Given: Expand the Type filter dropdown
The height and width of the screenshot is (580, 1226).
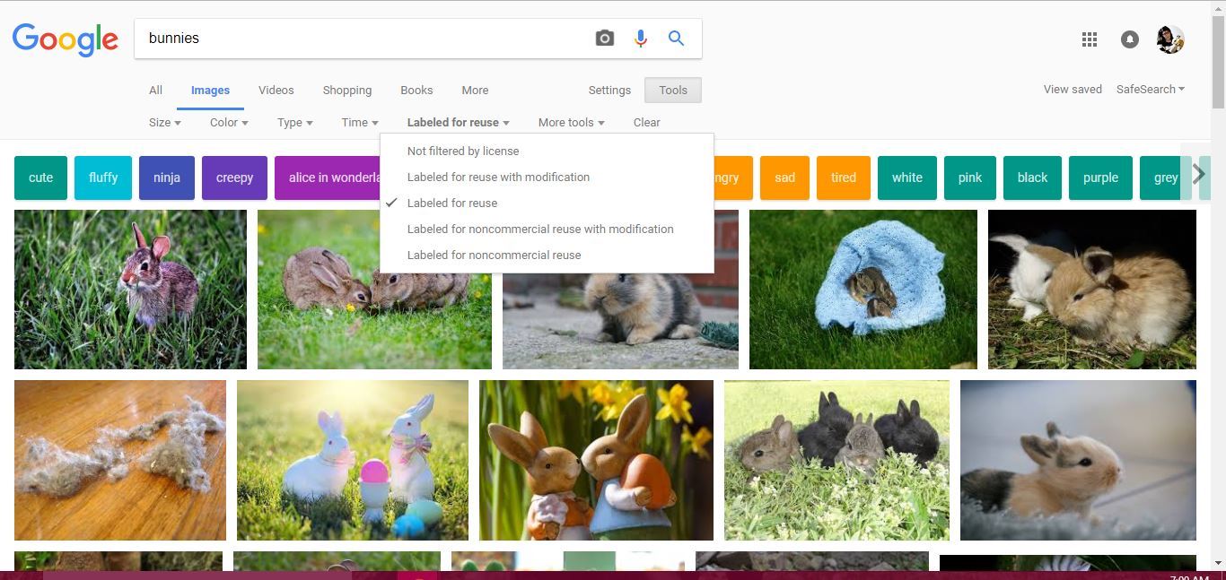Looking at the screenshot, I should 295,123.
